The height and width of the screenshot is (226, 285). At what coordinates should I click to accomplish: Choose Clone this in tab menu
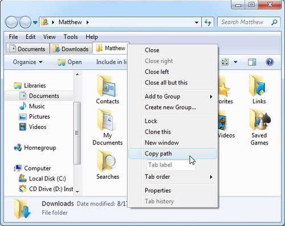coord(173,132)
